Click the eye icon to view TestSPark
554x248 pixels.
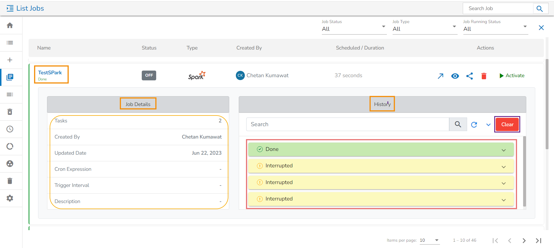coord(455,76)
